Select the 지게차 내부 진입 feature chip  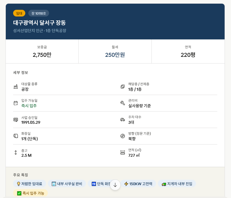[177, 184]
